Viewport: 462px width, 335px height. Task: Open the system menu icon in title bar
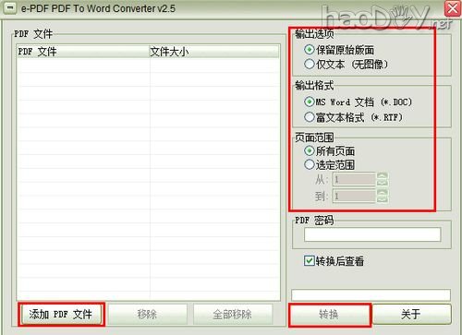pyautogui.click(x=9, y=8)
